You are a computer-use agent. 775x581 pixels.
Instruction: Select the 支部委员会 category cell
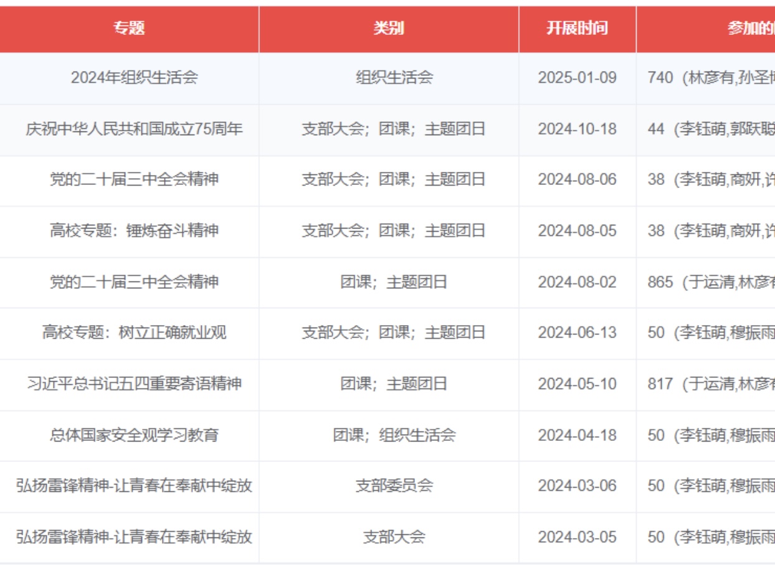[394, 486]
